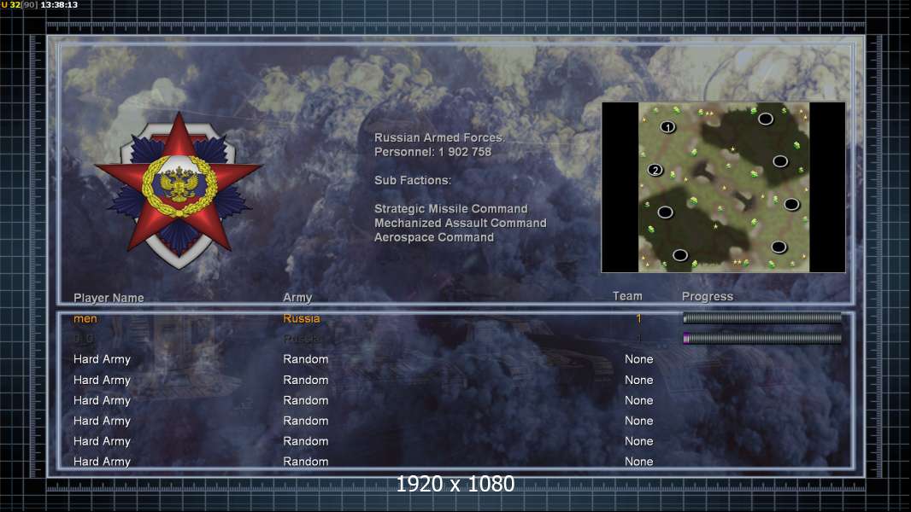Click the "1920 x 1080" resolution label
The width and height of the screenshot is (911, 512).
(455, 484)
